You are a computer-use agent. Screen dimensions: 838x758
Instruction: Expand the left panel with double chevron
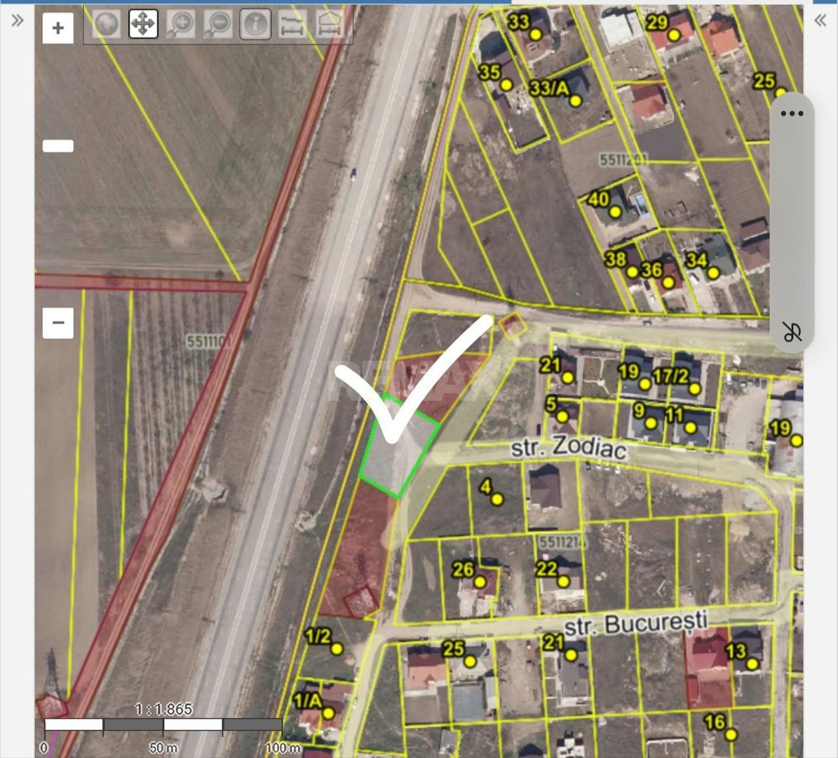click(x=17, y=21)
